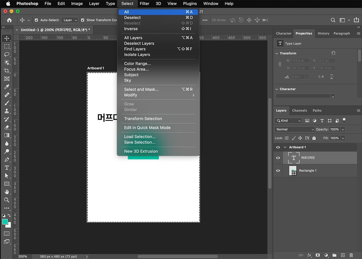Click the add layer style fx icon

[309, 255]
